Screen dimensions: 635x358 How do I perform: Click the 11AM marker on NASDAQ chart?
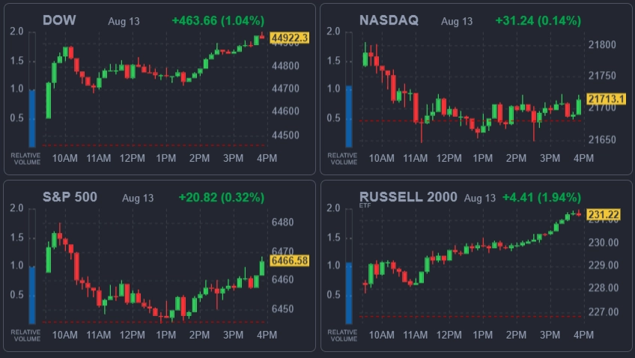(x=415, y=158)
